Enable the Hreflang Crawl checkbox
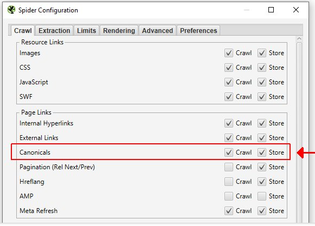 click(229, 182)
